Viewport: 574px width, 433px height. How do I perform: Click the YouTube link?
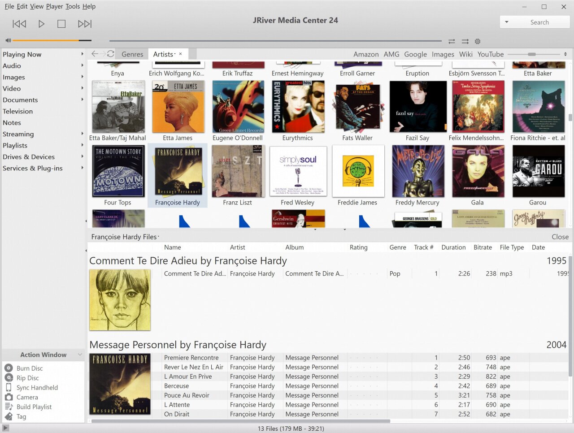click(x=490, y=54)
